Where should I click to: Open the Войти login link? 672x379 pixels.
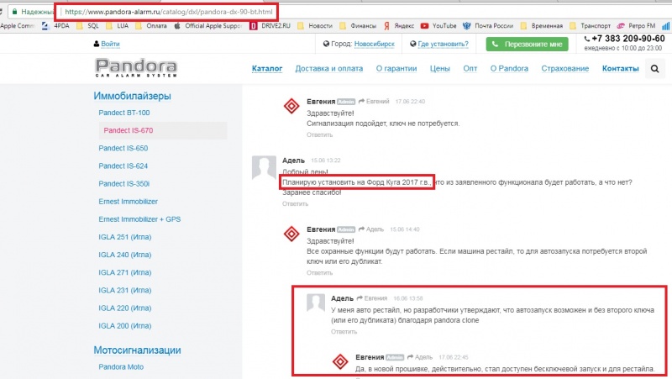pyautogui.click(x=110, y=44)
